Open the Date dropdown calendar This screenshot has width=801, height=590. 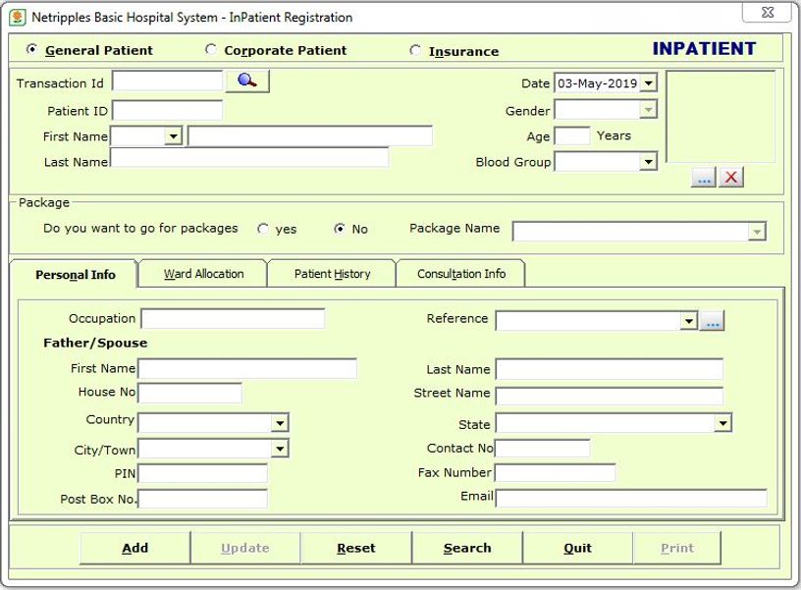[648, 82]
